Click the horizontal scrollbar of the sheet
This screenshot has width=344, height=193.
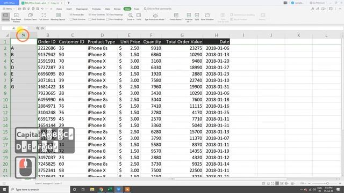click(231, 179)
